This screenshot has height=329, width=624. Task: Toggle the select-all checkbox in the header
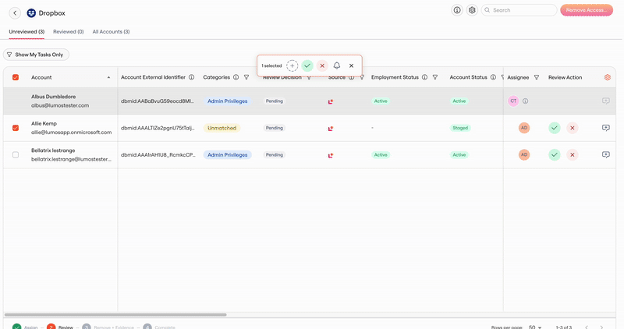pos(16,77)
